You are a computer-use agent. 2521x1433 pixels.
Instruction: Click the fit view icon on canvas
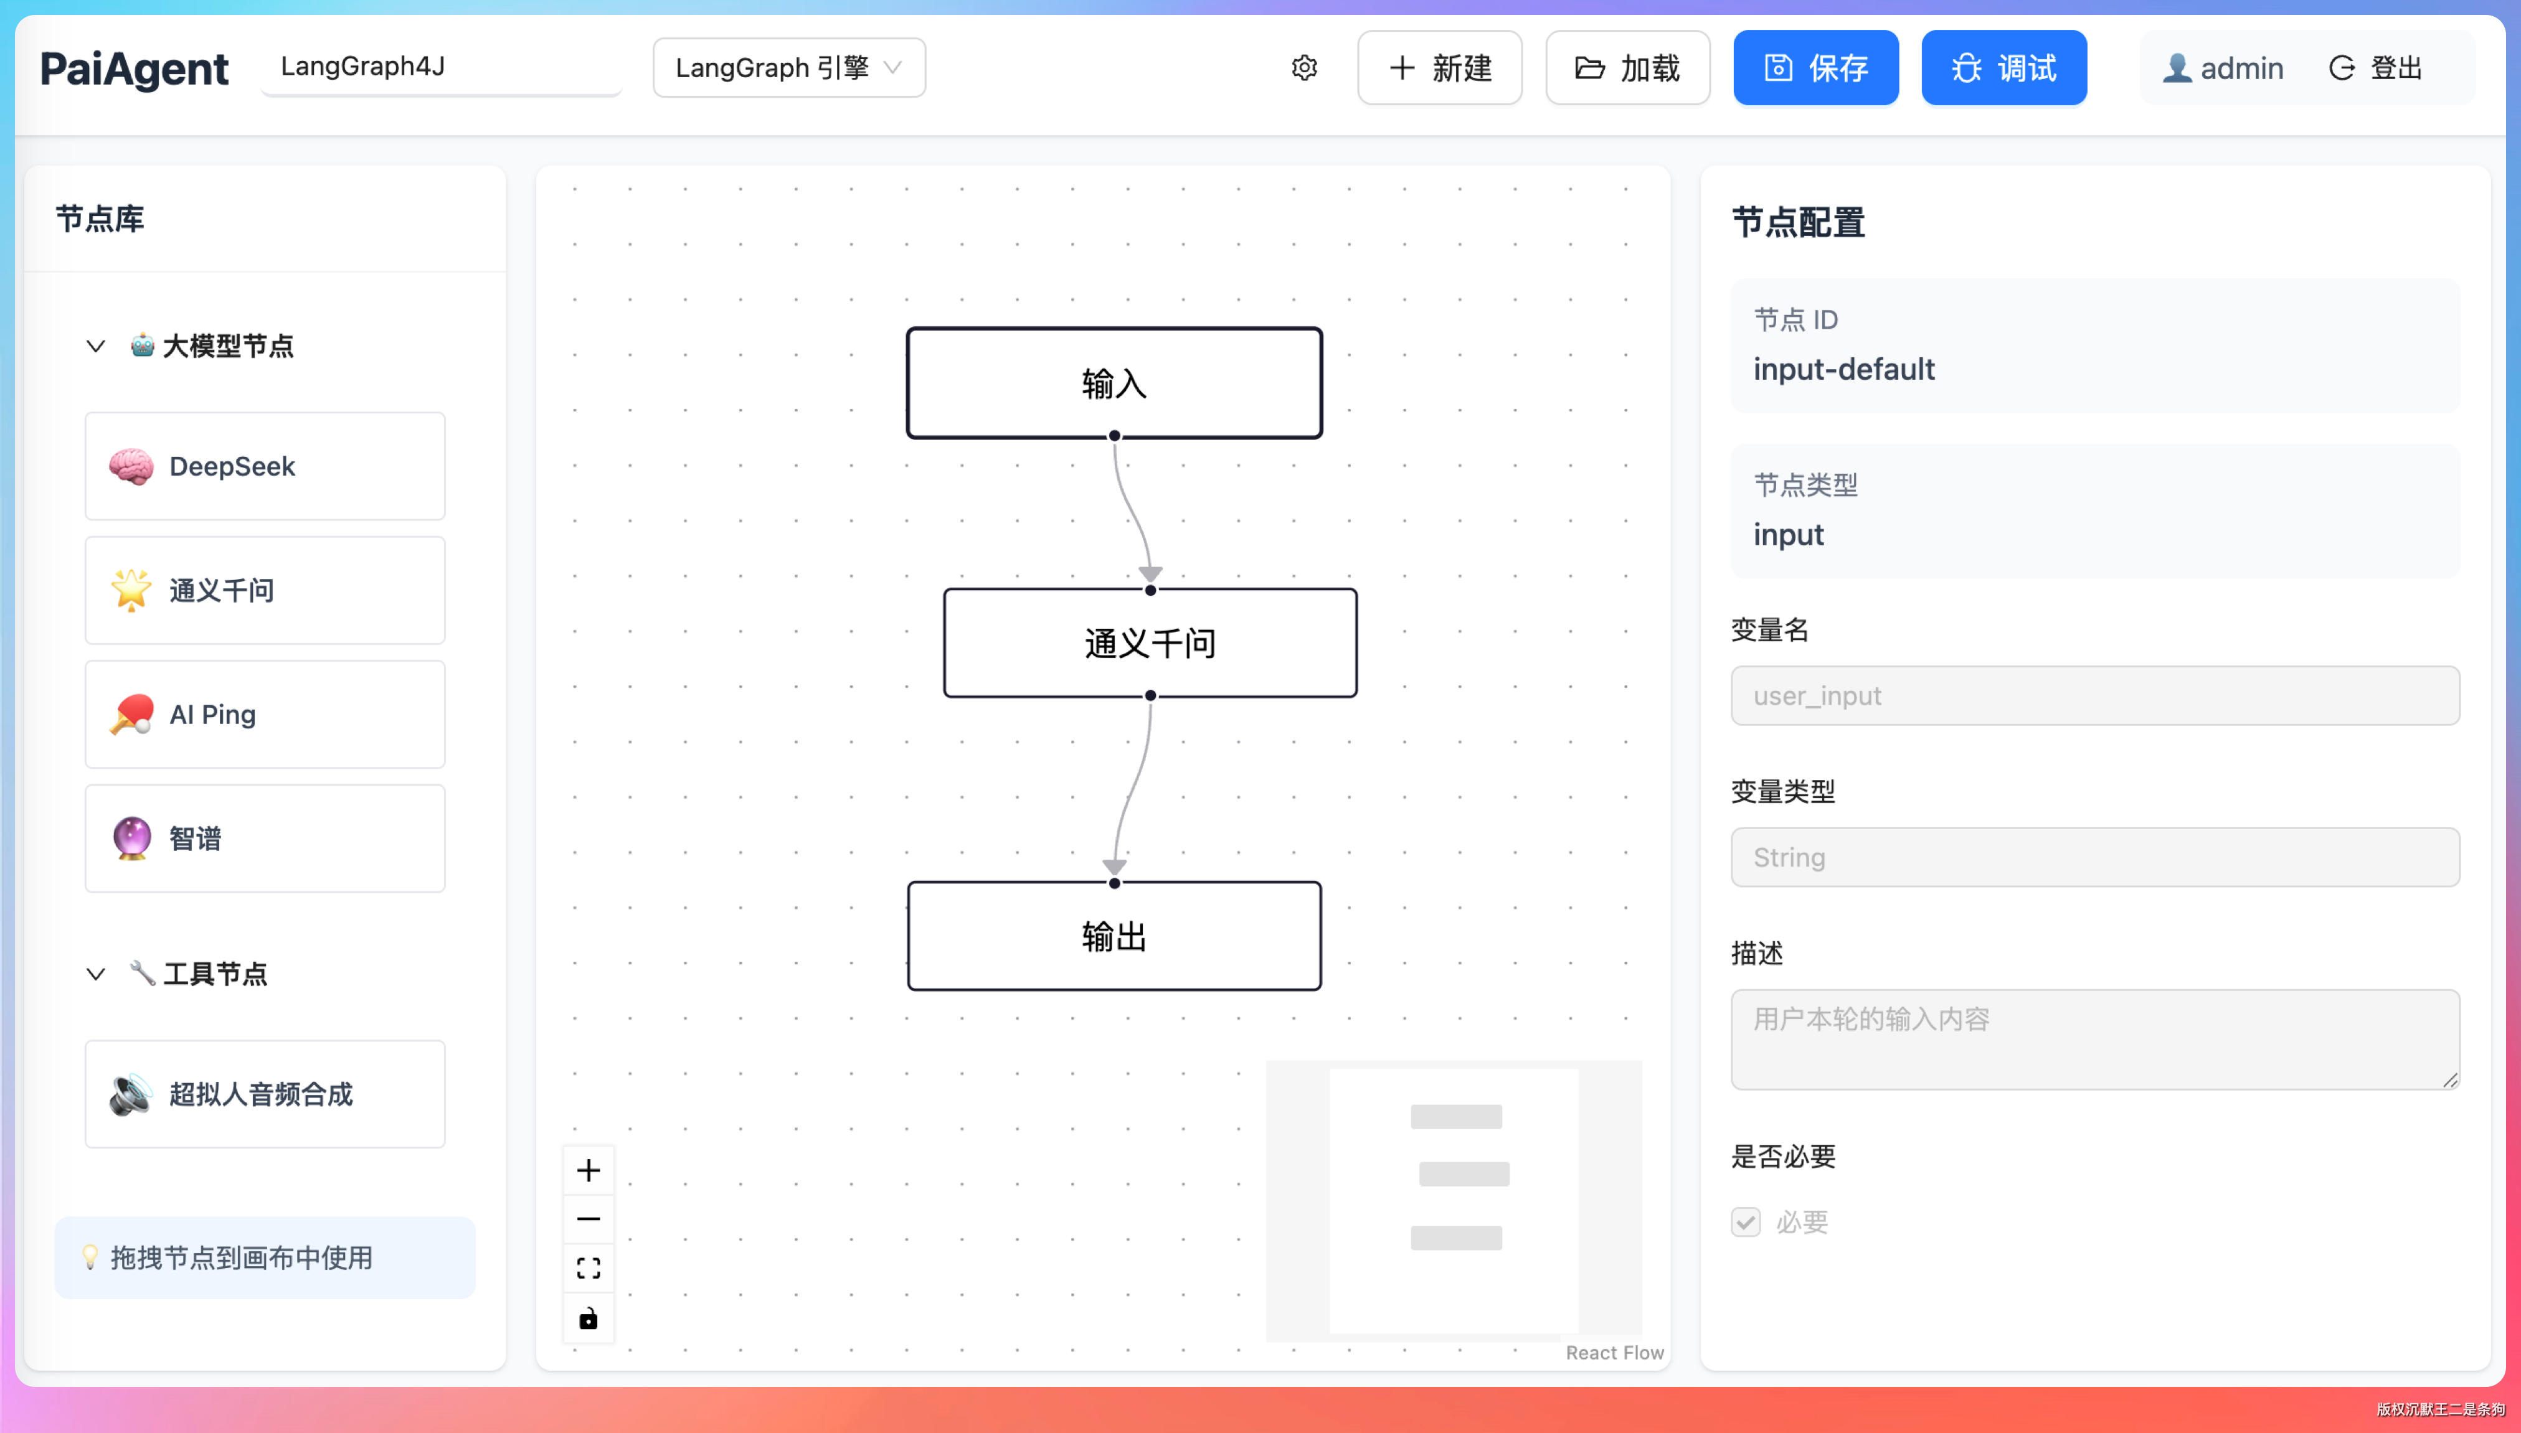coord(588,1267)
